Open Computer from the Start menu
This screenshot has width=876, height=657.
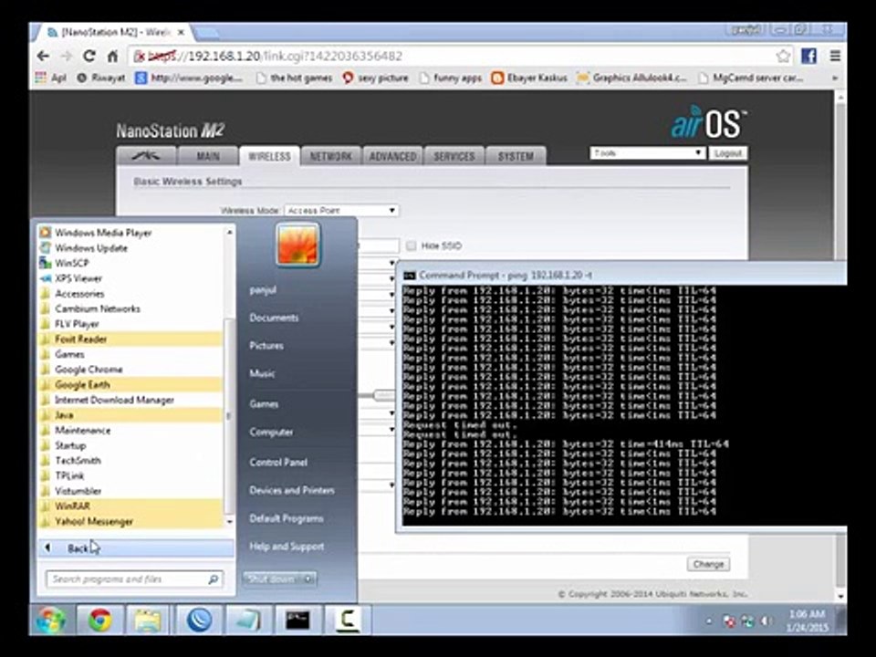click(271, 432)
